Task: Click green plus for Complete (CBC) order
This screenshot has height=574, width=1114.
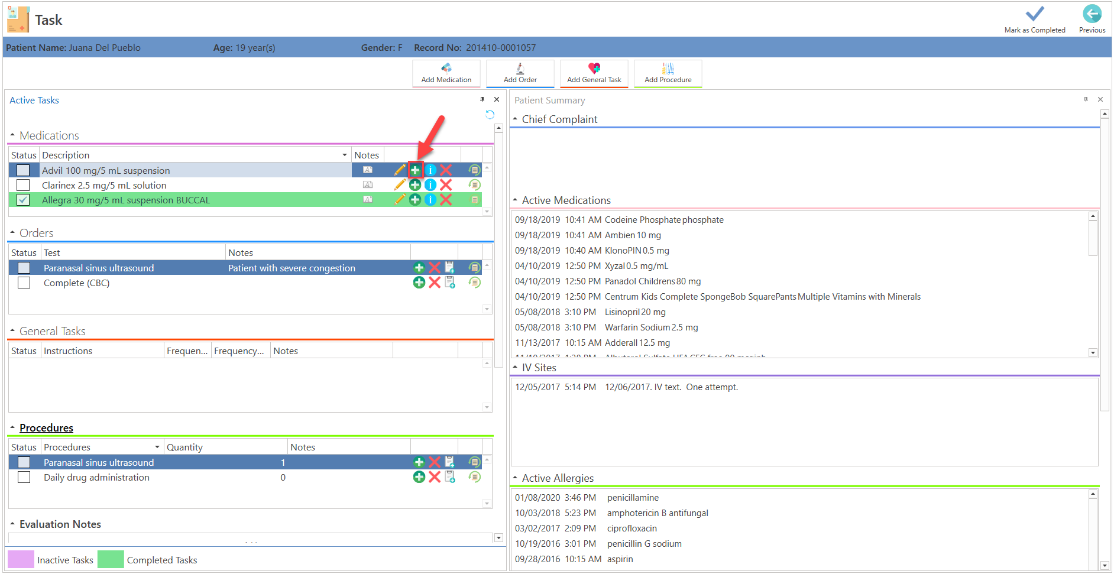Action: coord(419,283)
